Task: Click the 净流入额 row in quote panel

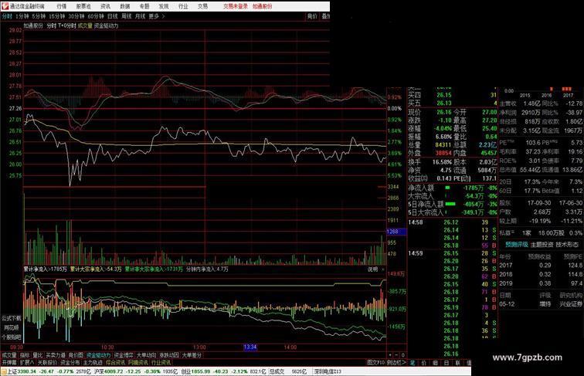Action: tap(453, 188)
